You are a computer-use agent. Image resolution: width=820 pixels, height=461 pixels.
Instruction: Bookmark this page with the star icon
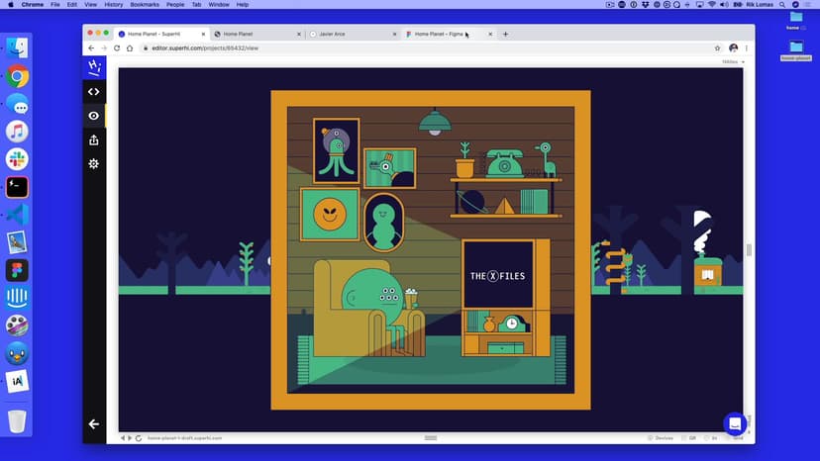click(x=717, y=47)
